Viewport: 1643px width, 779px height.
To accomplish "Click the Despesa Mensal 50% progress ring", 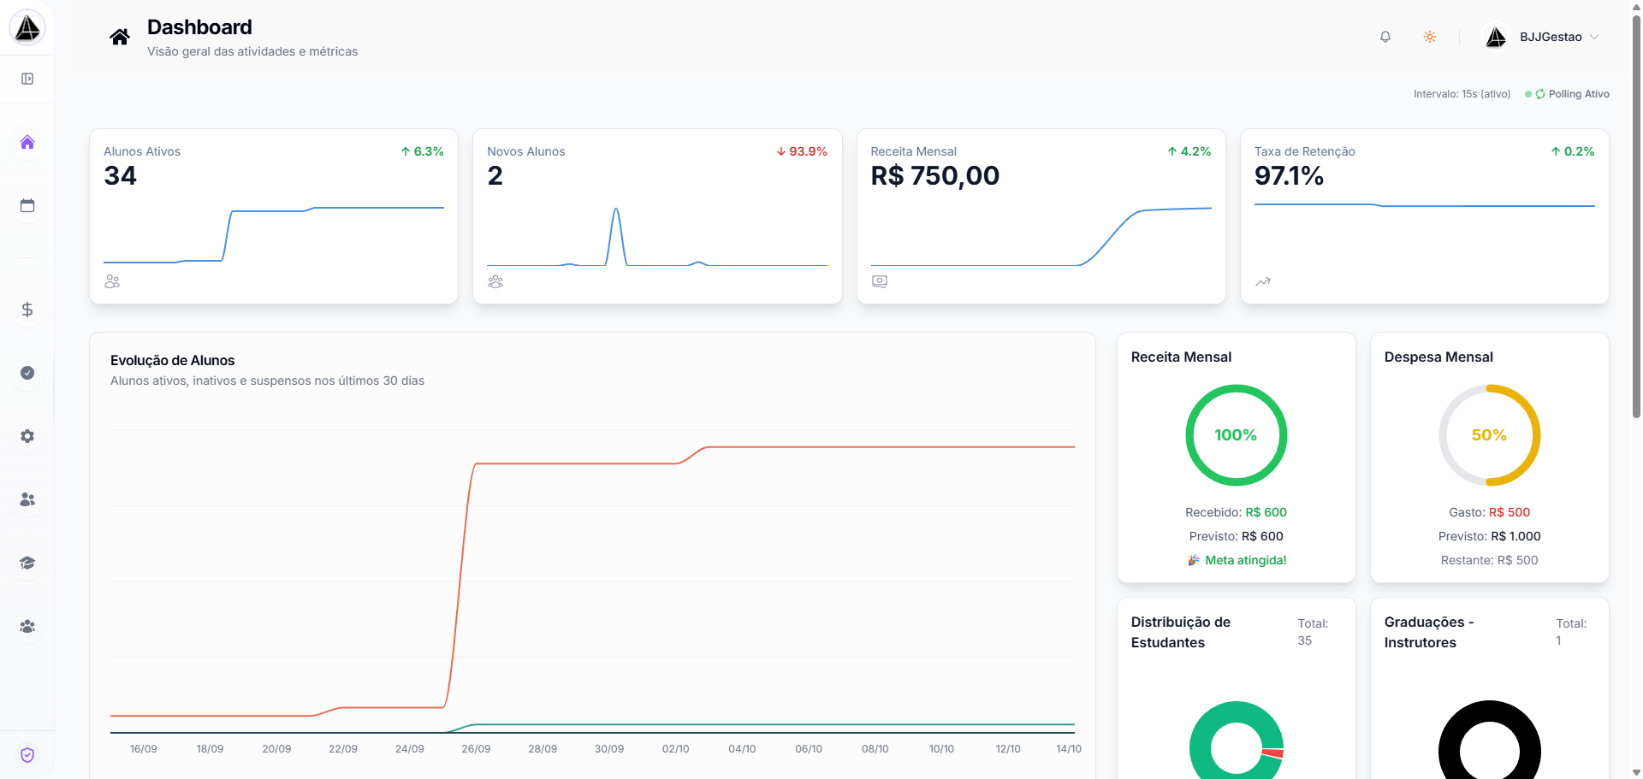I will [x=1489, y=435].
